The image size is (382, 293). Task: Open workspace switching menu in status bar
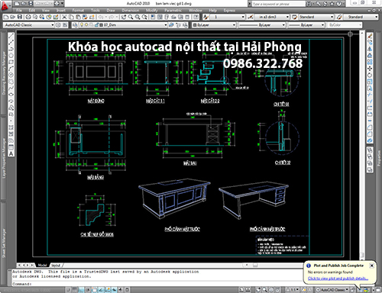(x=332, y=290)
